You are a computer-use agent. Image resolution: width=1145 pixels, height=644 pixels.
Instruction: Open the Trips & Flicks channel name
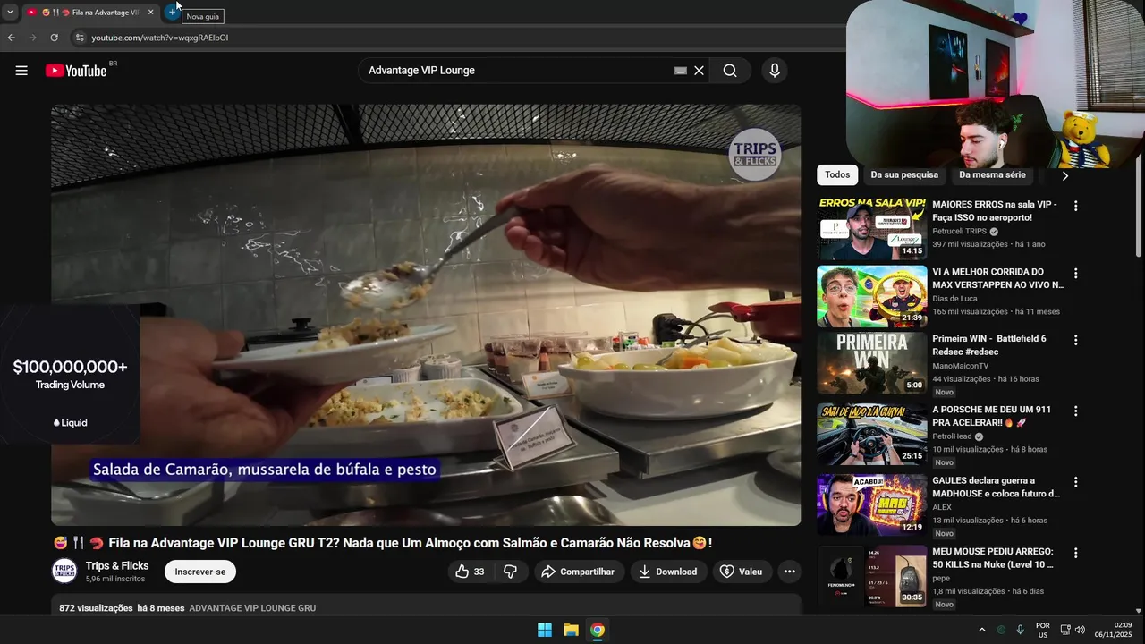[117, 565]
